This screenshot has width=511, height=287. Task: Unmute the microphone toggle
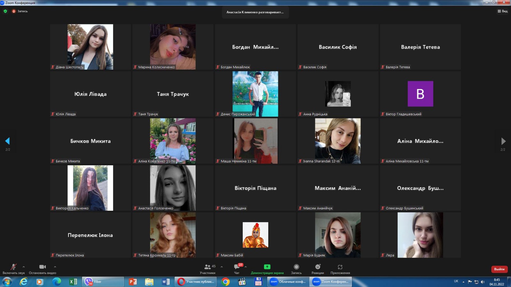pos(13,267)
